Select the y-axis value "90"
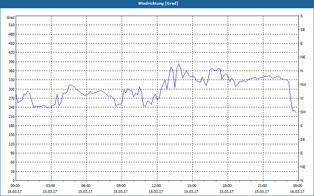This screenshot has height=196, width=314. 13,153
